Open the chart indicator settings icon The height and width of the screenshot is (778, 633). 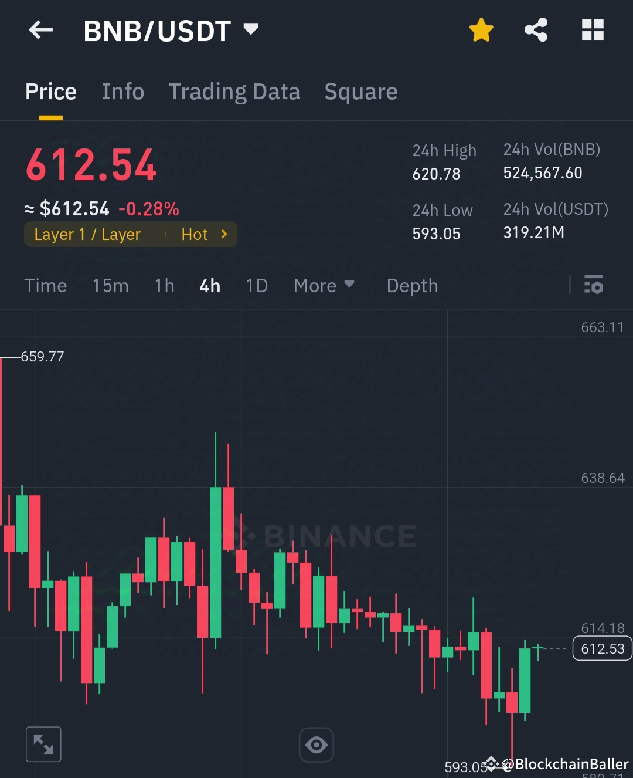pos(594,286)
